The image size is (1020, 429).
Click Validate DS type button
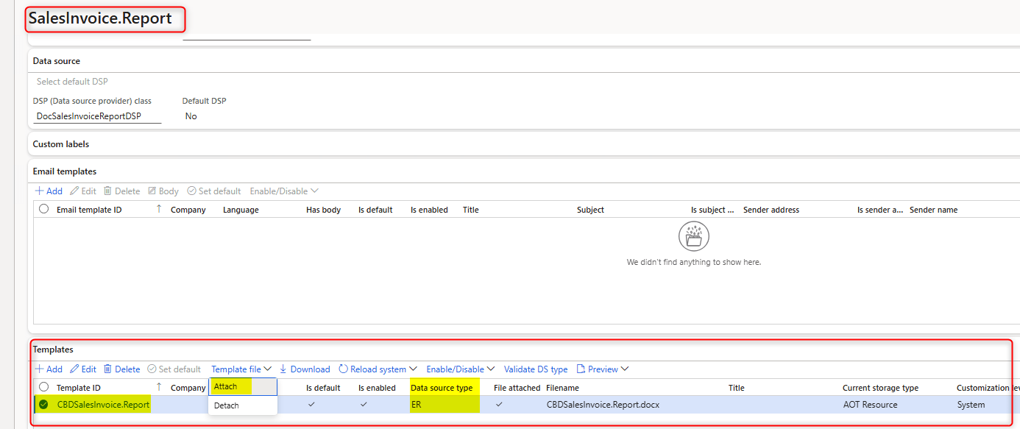(x=536, y=369)
